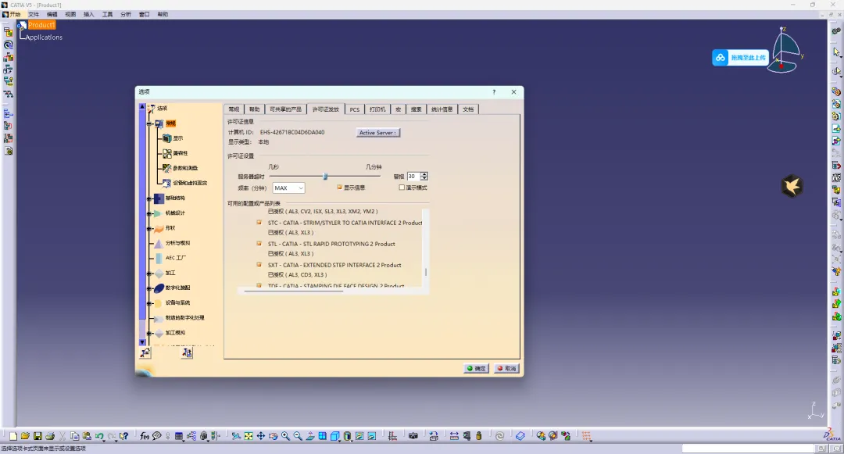Screen dimensions: 844x454
Task: Select Applications node in specification tree
Action: pyautogui.click(x=44, y=37)
